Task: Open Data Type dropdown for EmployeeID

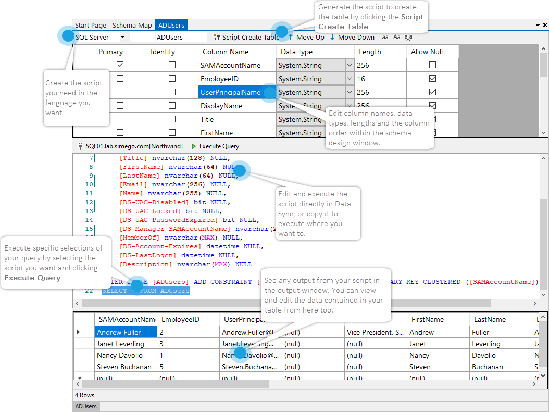Action: coord(349,79)
